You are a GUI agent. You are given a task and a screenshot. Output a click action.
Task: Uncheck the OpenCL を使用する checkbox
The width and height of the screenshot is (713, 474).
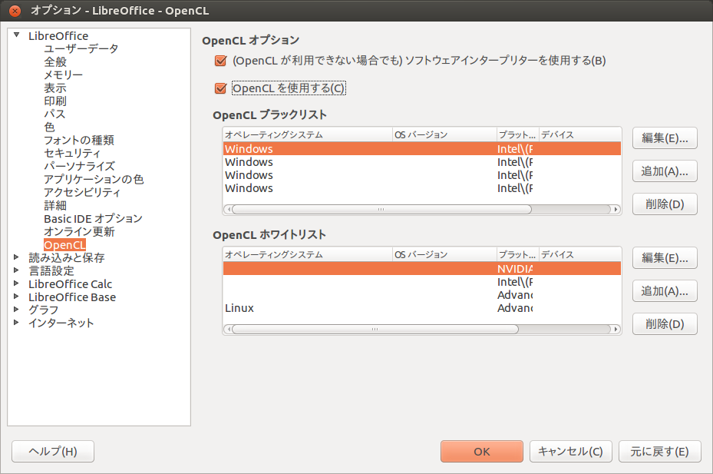[x=220, y=88]
